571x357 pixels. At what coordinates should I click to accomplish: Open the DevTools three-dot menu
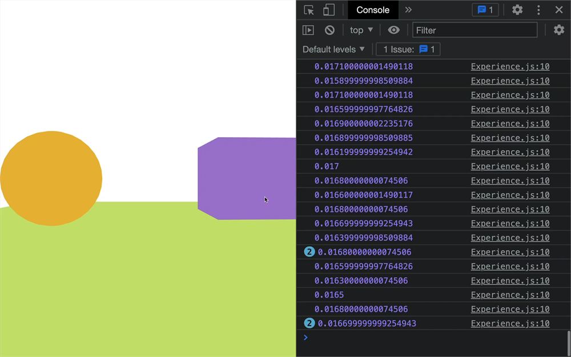[538, 10]
